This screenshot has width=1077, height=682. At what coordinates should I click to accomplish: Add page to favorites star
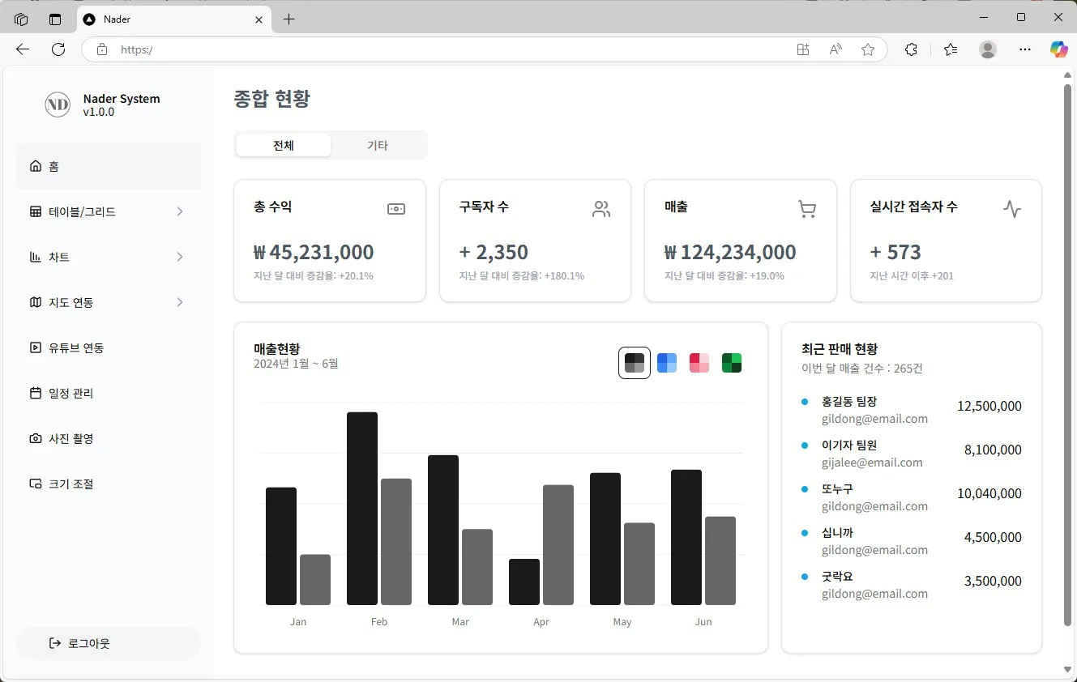tap(868, 49)
